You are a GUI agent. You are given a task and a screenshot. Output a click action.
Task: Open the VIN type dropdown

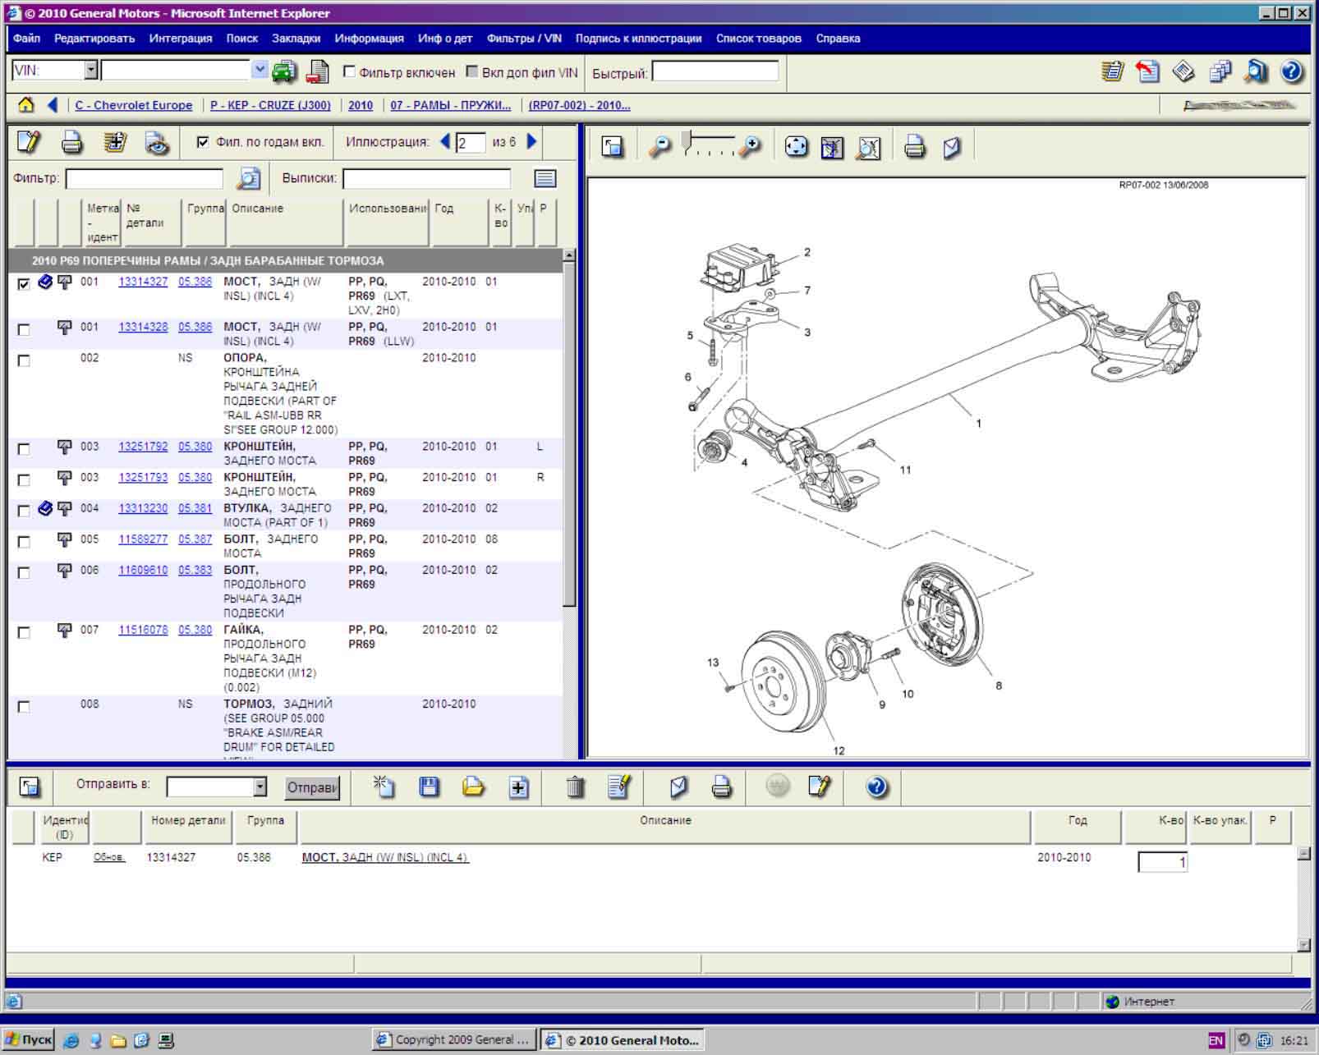(90, 71)
